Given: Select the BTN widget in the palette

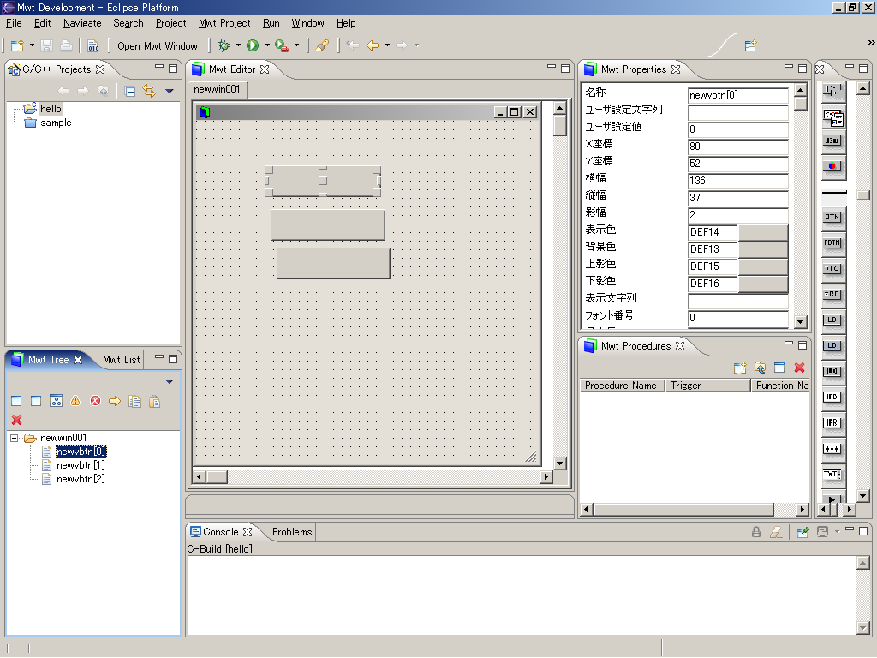Looking at the screenshot, I should coord(832,217).
